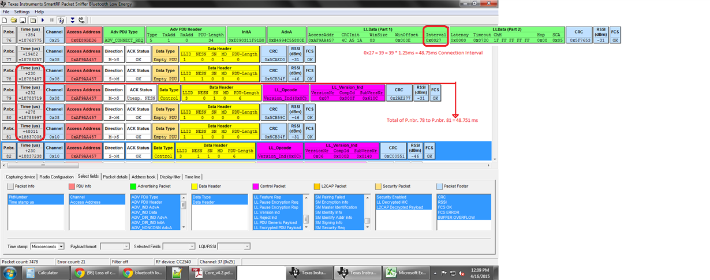This screenshot has height=280, width=710.
Task: Switch to Chrome '(98) Loss of c...' taskbar window
Action: click(x=96, y=273)
